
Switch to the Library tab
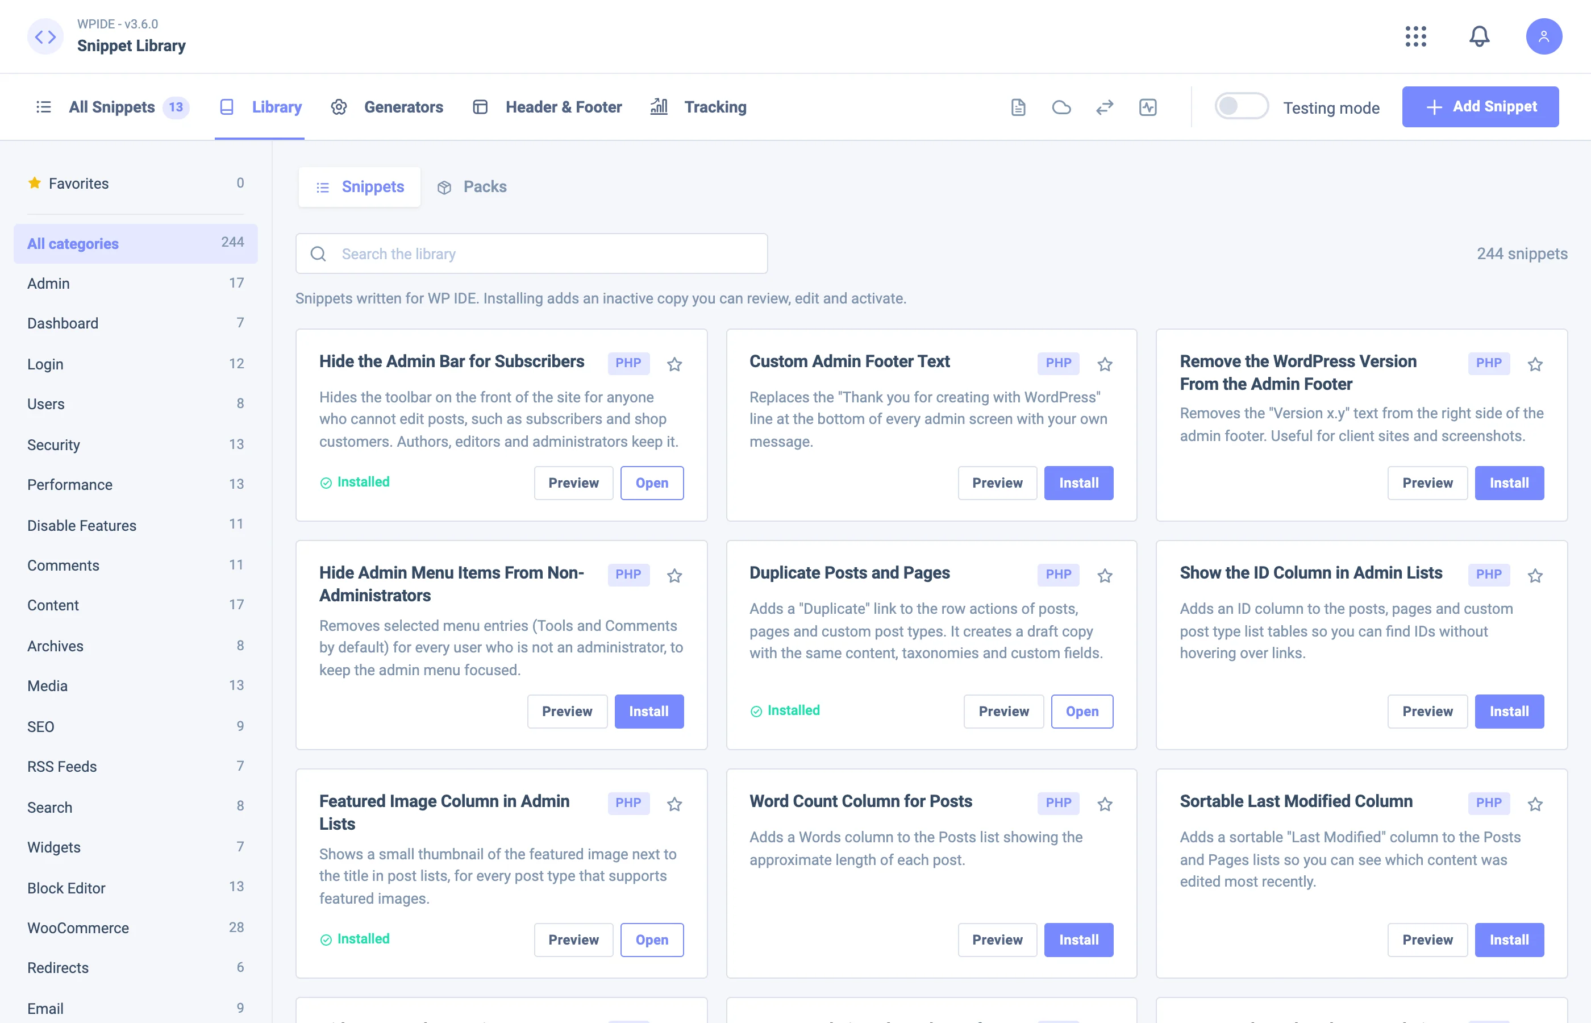click(x=260, y=107)
